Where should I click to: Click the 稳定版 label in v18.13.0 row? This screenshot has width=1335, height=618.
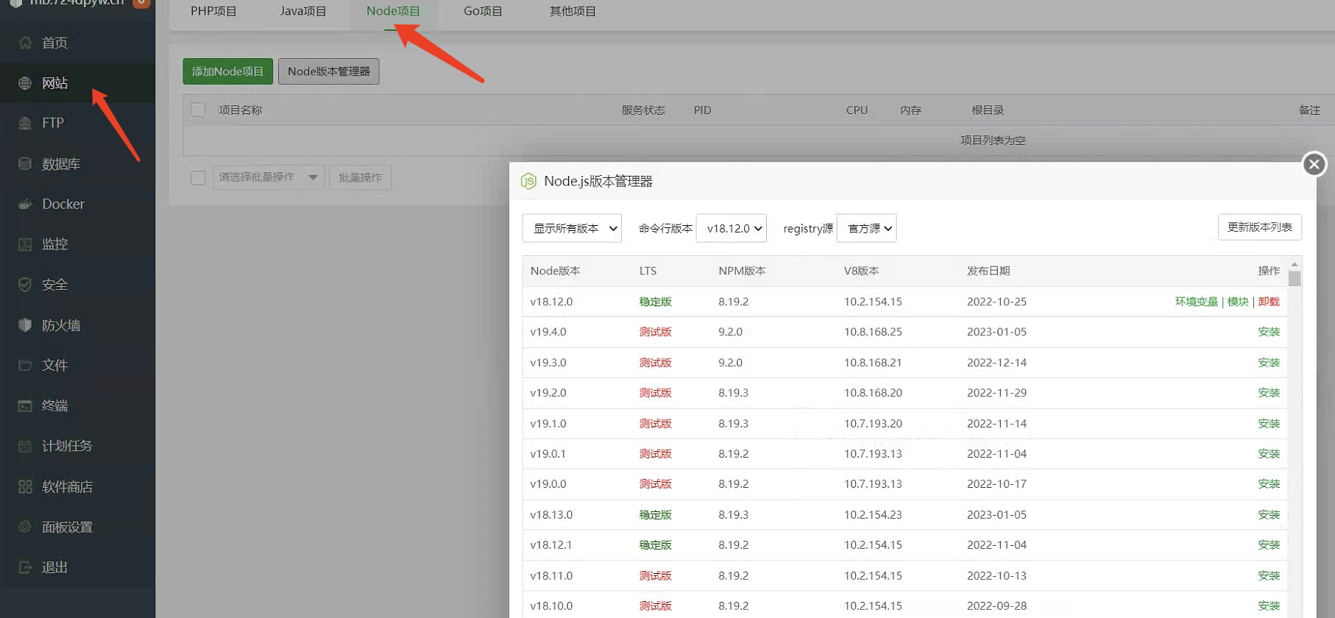tap(656, 515)
